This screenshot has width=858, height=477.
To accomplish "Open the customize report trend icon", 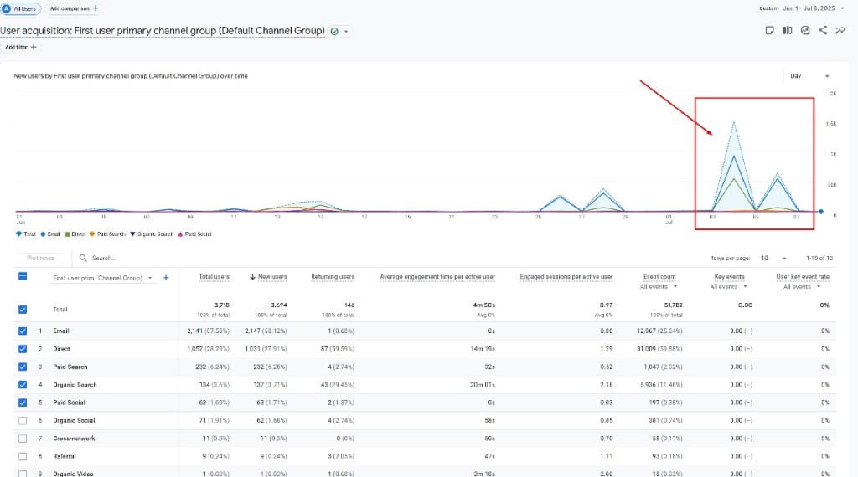I will click(x=840, y=31).
